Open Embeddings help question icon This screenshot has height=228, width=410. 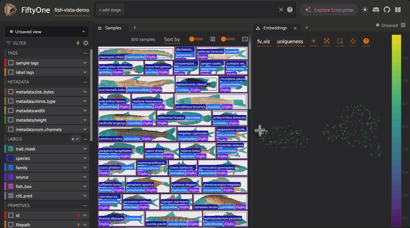pyautogui.click(x=366, y=41)
